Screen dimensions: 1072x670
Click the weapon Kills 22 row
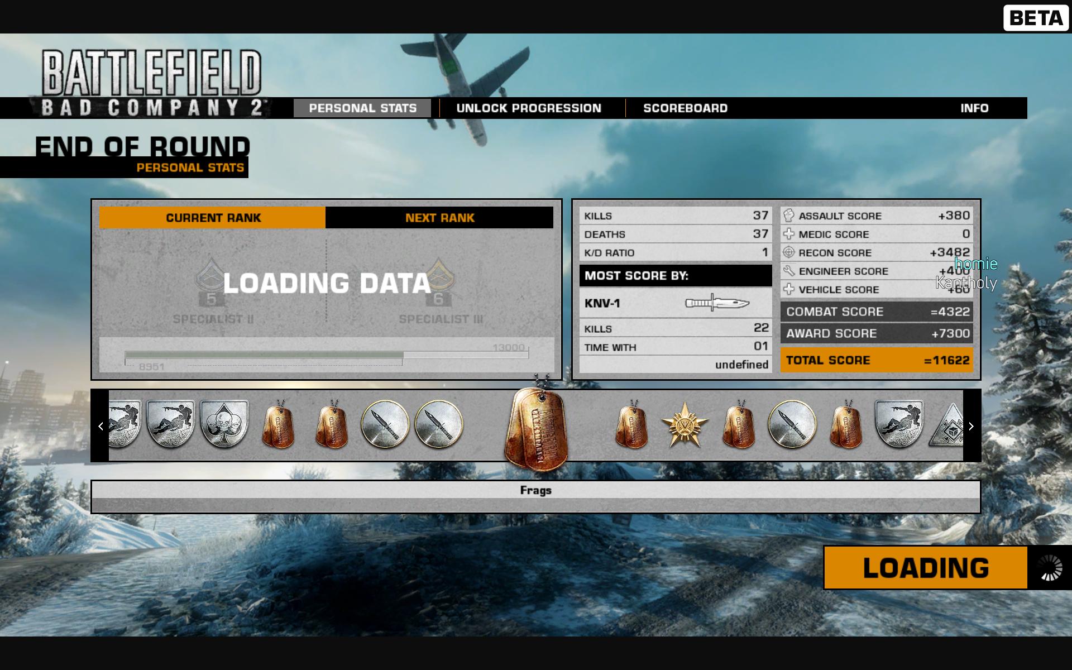pos(676,328)
